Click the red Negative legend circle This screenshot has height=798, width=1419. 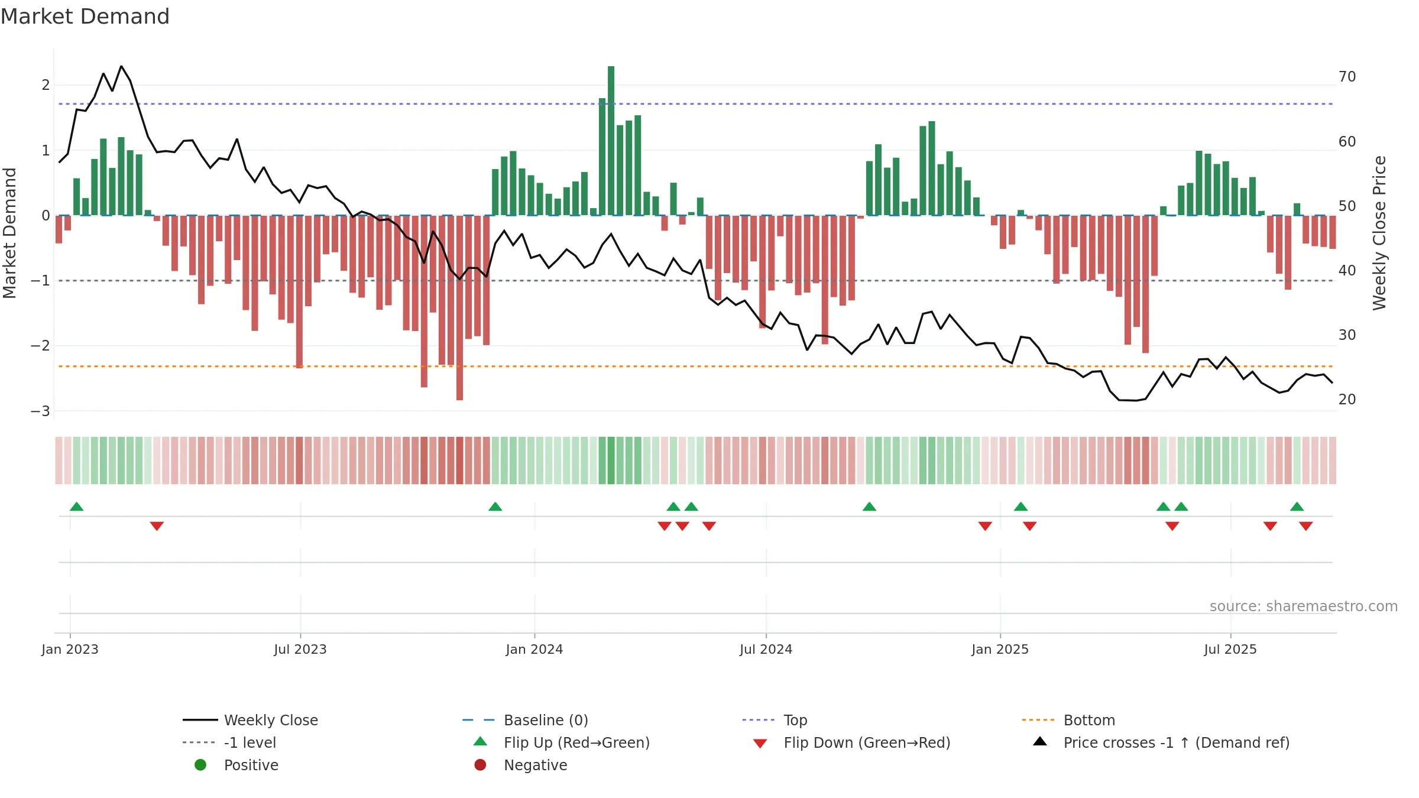click(480, 765)
